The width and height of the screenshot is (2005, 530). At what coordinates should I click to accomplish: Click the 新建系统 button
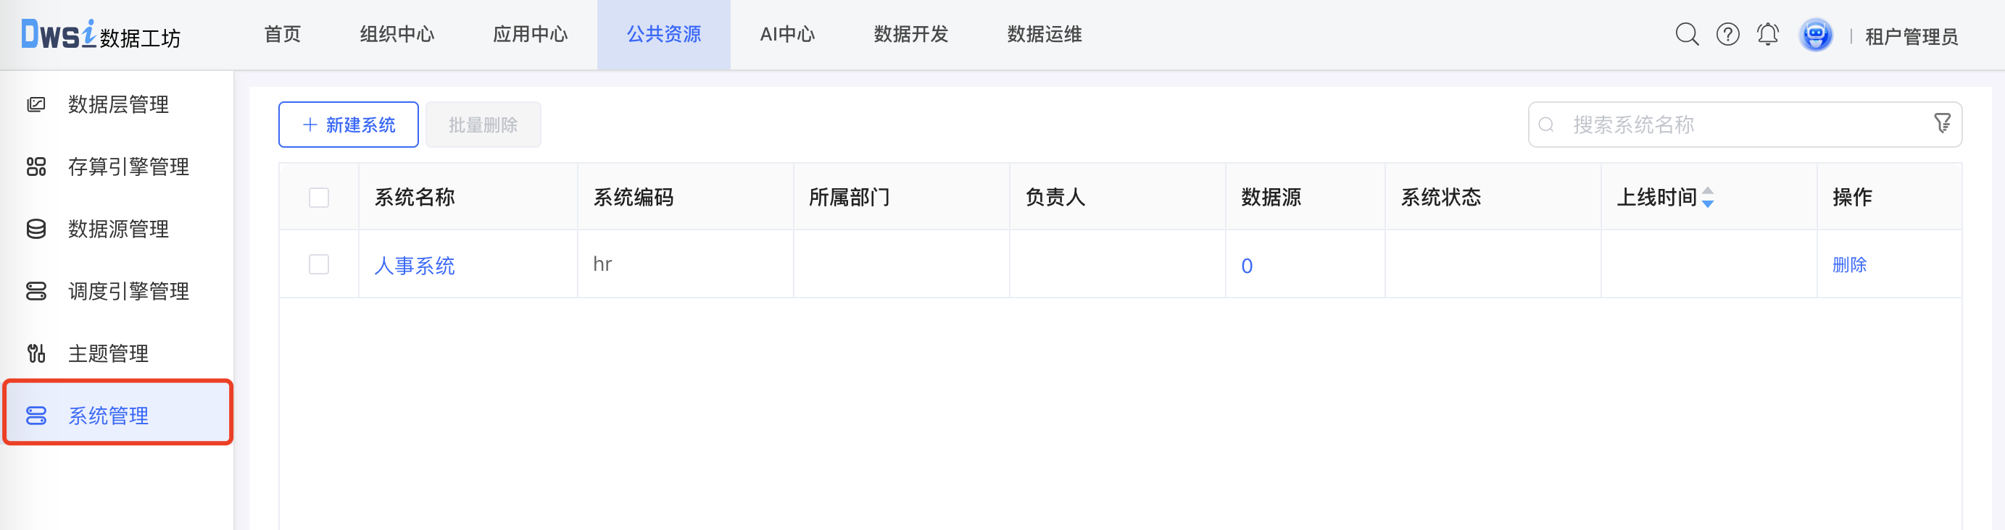pyautogui.click(x=348, y=124)
